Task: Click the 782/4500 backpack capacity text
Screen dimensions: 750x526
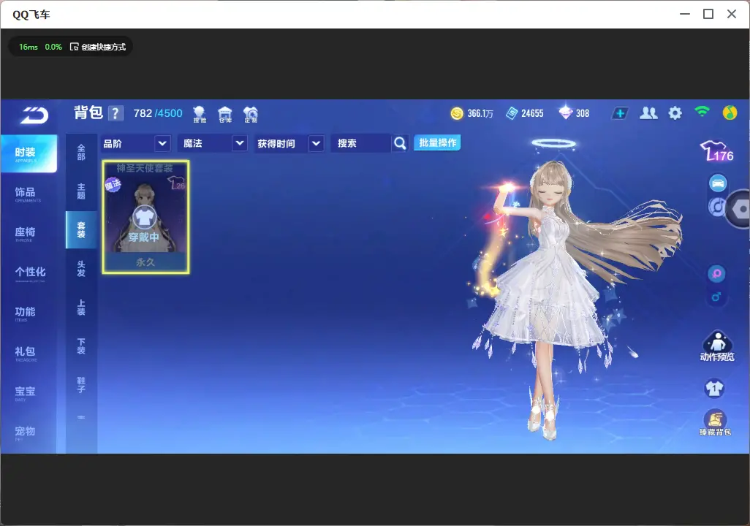Action: coord(158,113)
